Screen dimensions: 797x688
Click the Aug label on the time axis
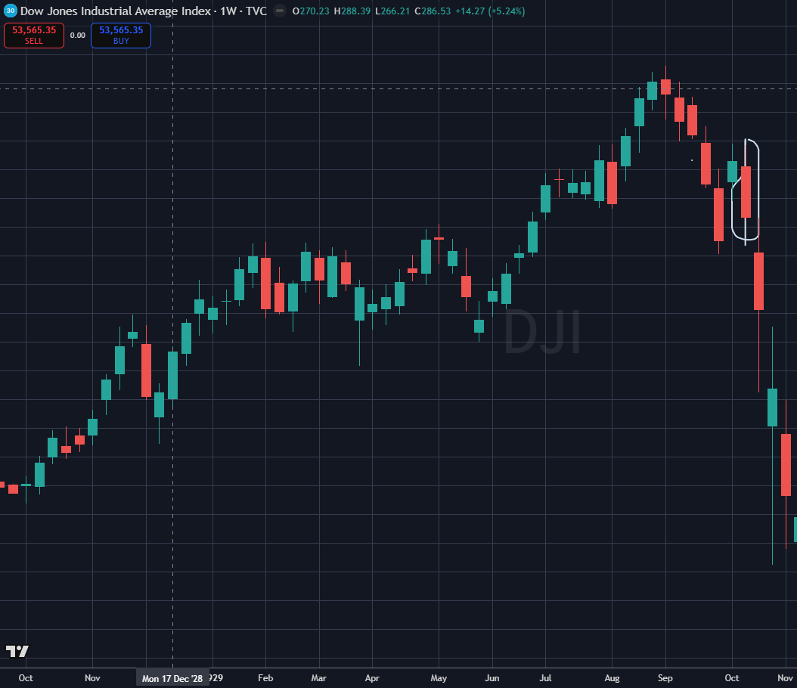(x=612, y=678)
